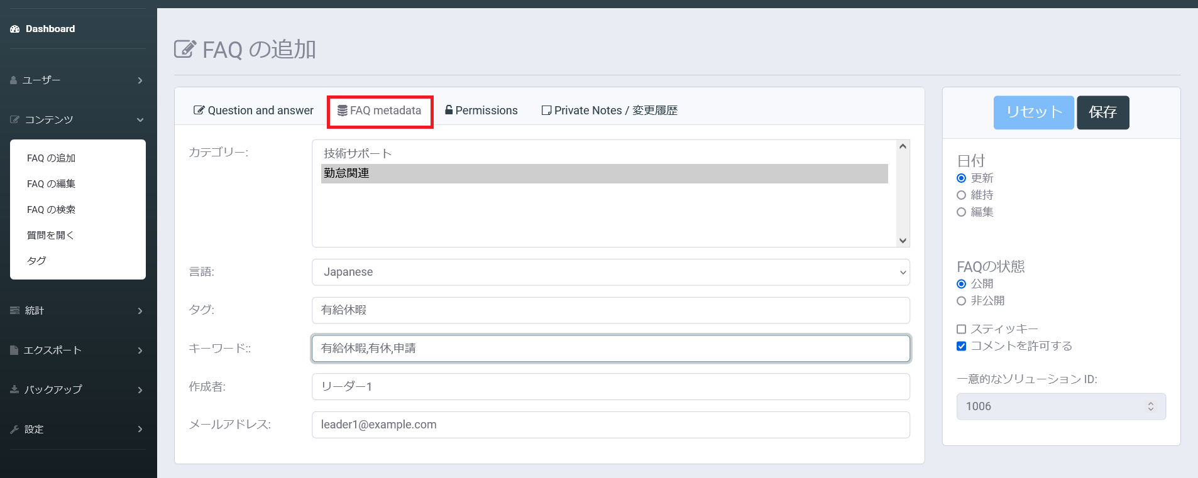Open the 言語 Japanese dropdown
This screenshot has height=478, width=1198.
611,272
